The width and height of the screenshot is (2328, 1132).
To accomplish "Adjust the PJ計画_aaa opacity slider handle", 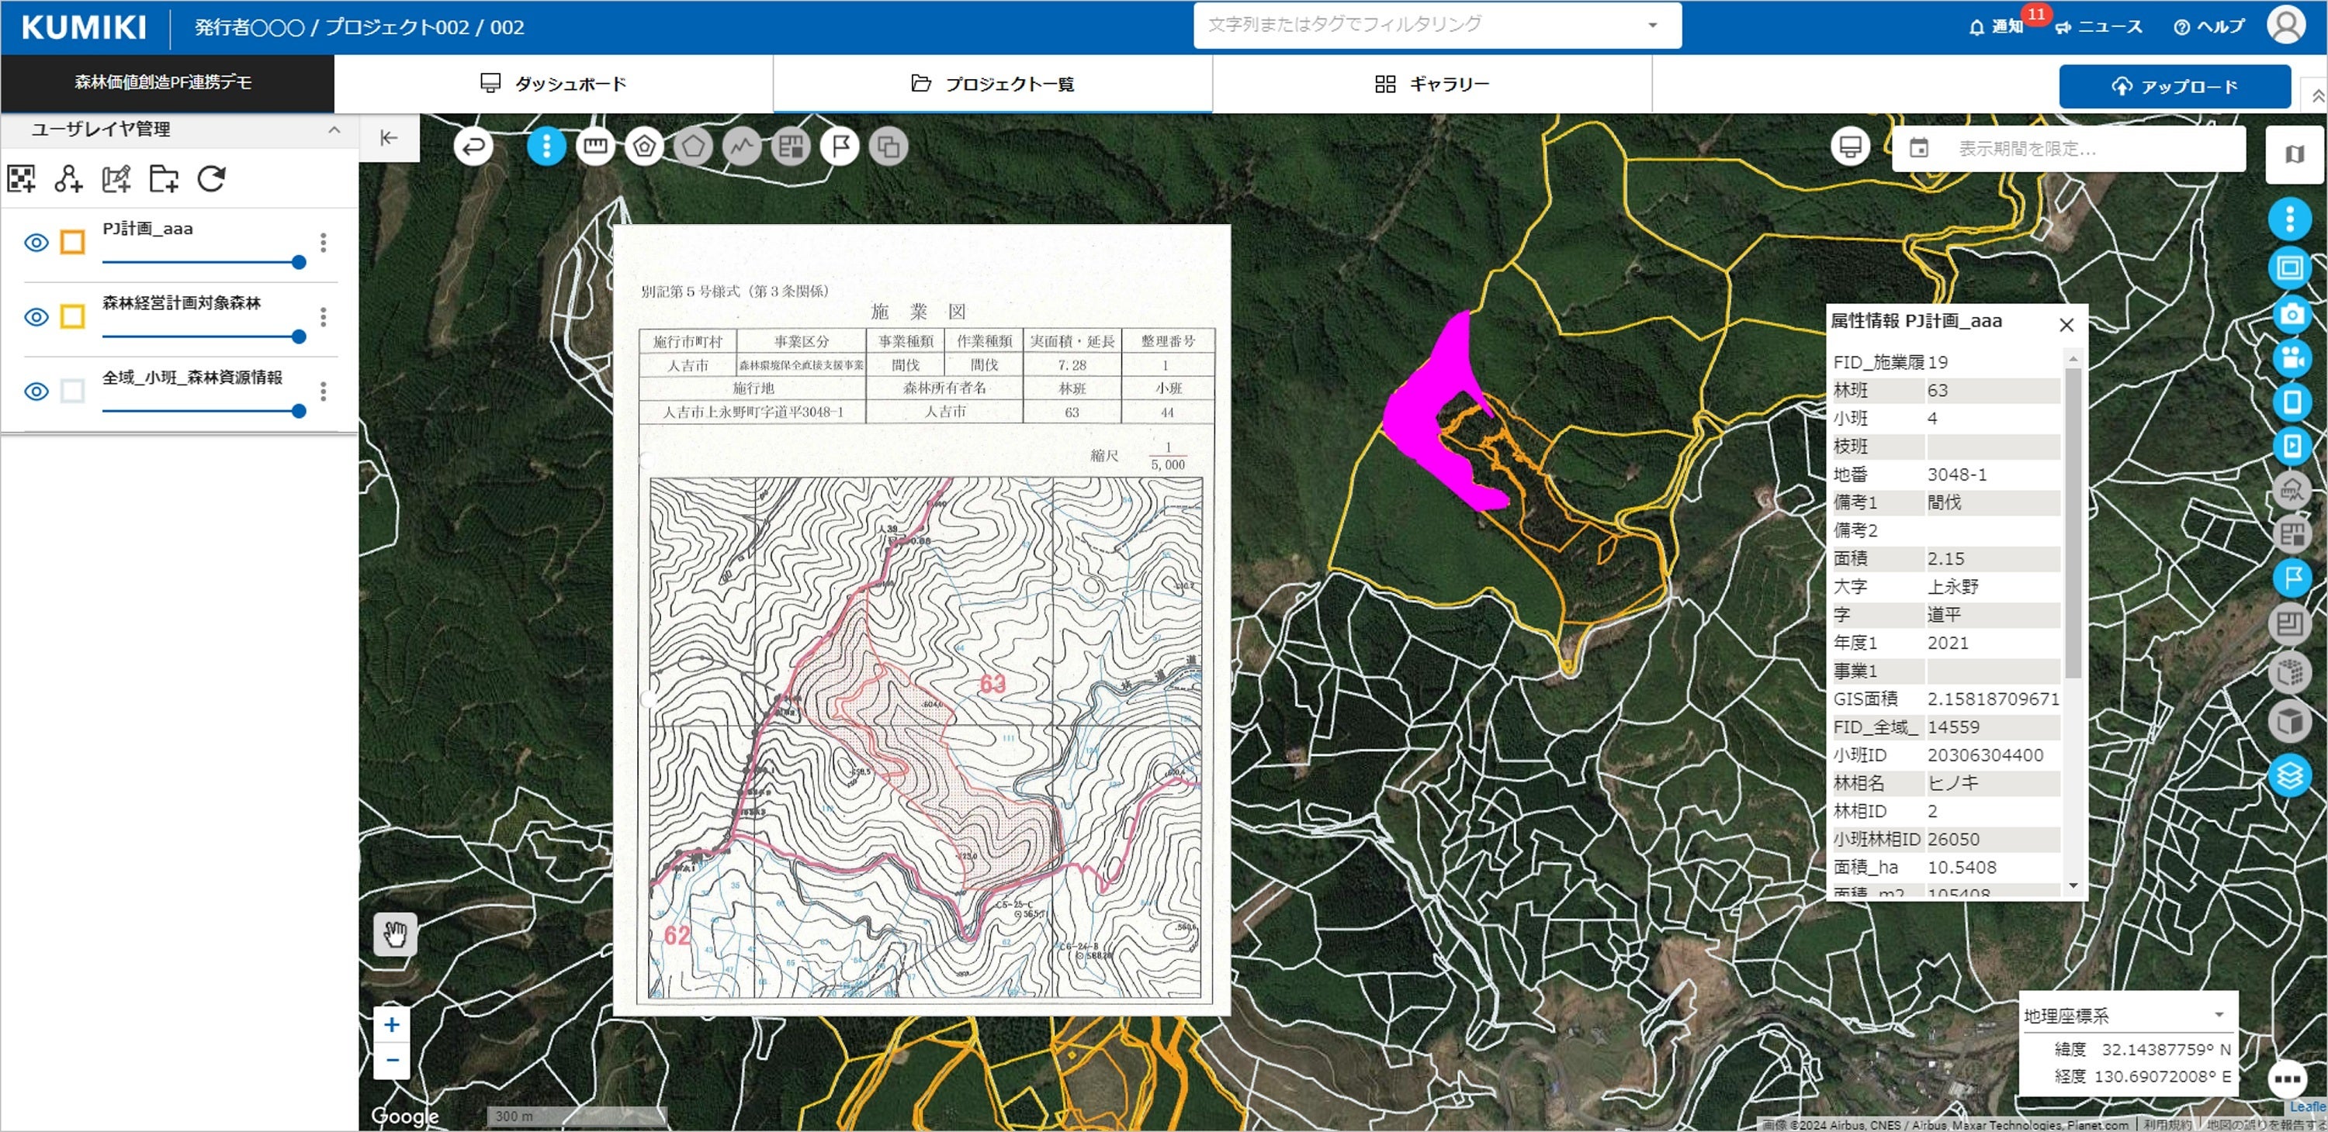I will coord(299,263).
